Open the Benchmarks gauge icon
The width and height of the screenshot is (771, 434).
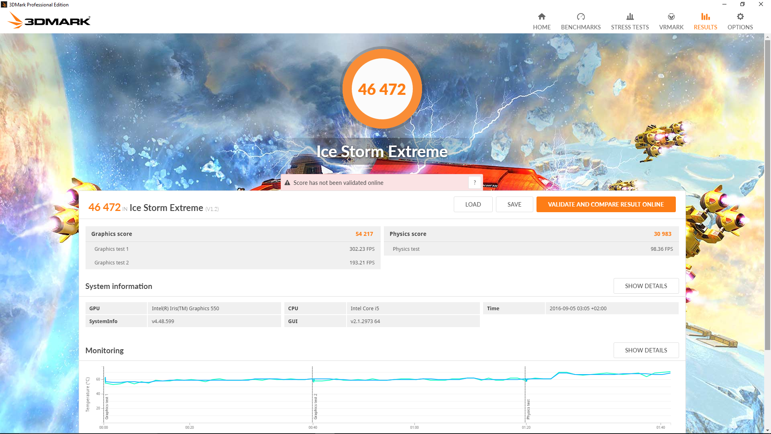tap(581, 16)
